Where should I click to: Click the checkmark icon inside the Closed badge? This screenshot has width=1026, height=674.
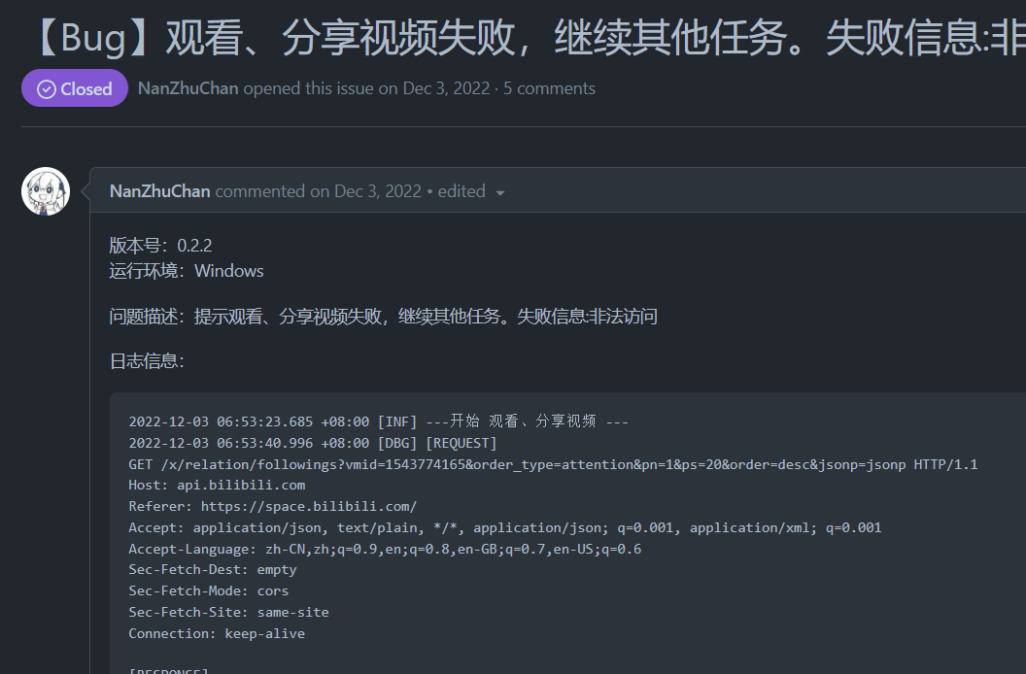coord(45,88)
